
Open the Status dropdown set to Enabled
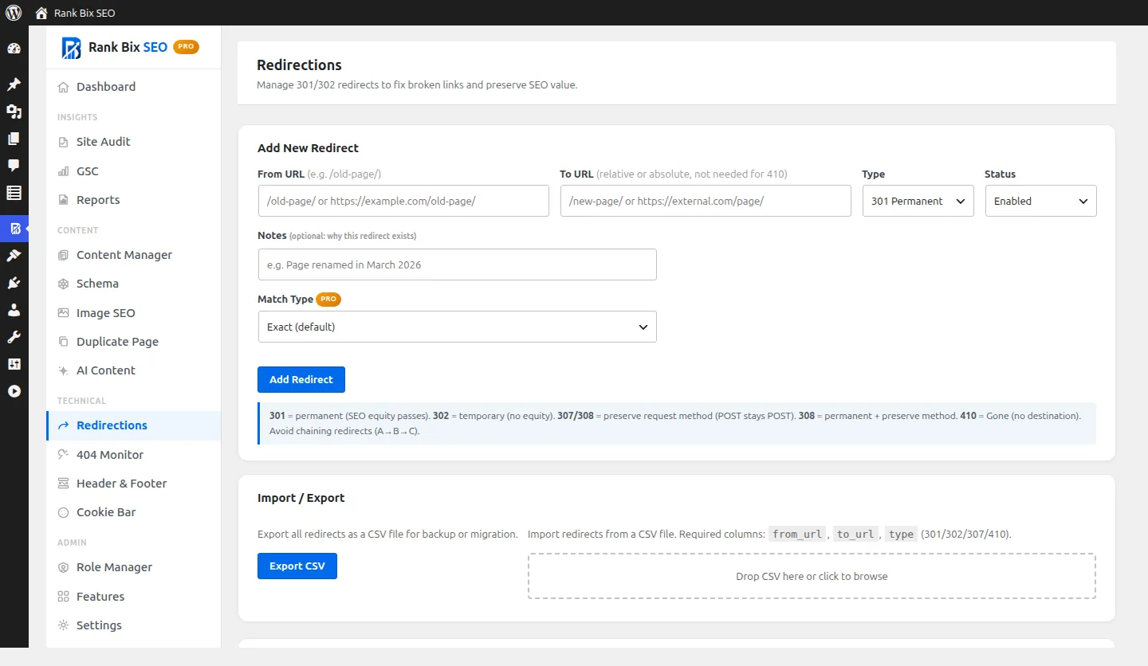pyautogui.click(x=1041, y=201)
